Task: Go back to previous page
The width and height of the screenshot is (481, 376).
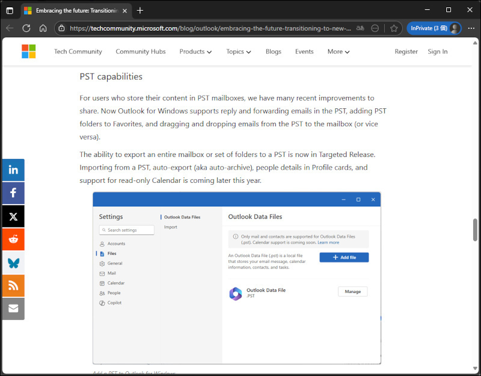Action: pos(10,28)
